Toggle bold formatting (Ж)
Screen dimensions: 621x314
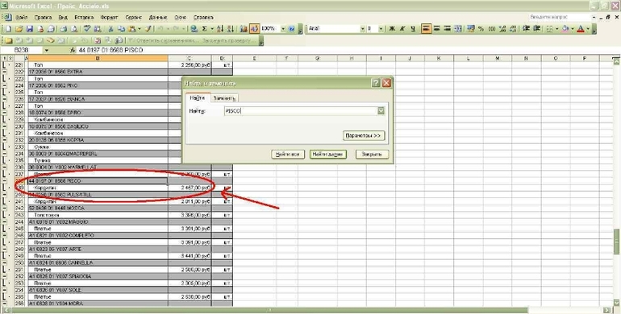pos(392,29)
